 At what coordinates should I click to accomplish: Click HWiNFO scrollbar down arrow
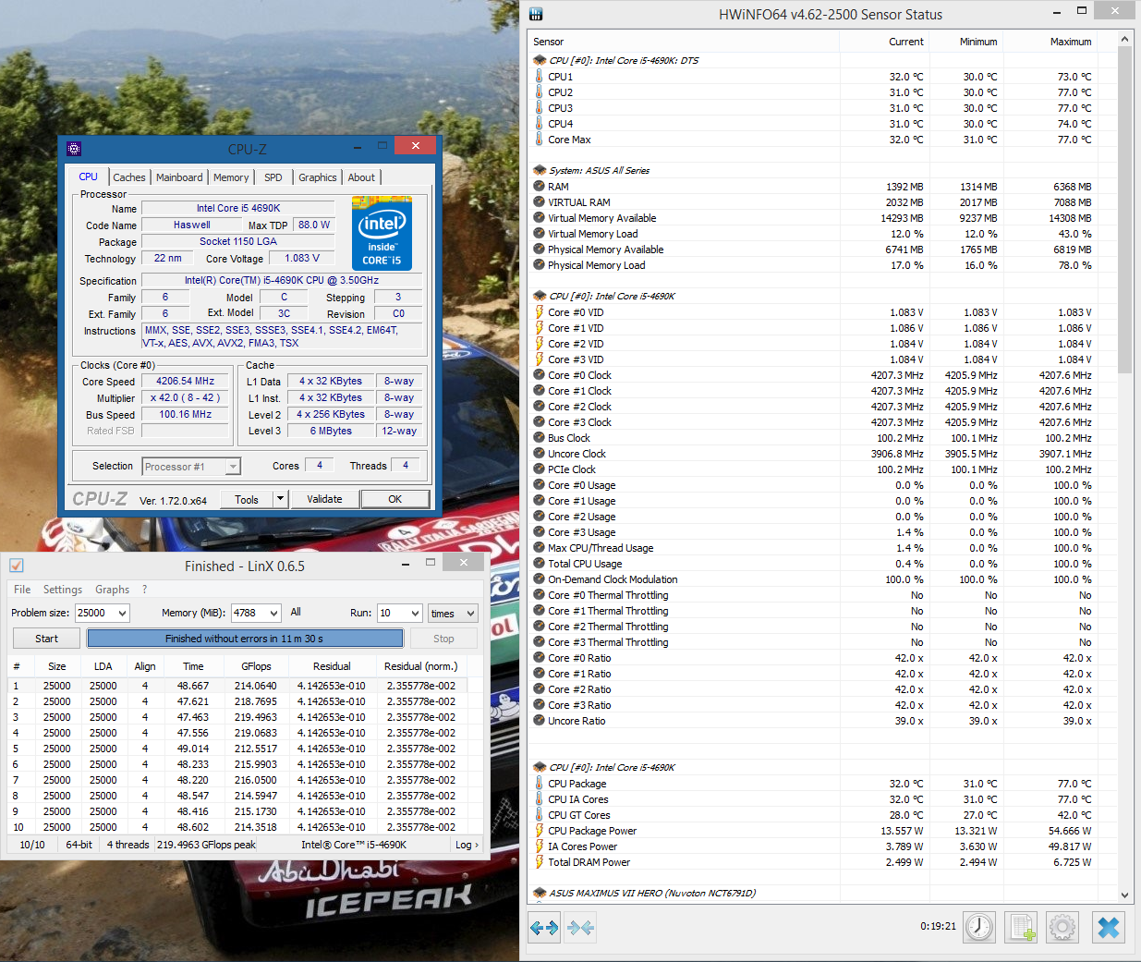1124,895
